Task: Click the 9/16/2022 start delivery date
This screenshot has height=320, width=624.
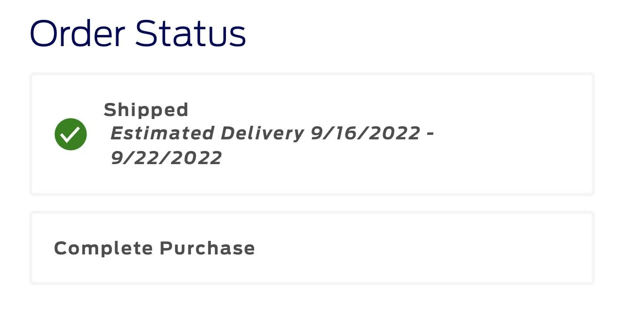Action: click(x=365, y=133)
